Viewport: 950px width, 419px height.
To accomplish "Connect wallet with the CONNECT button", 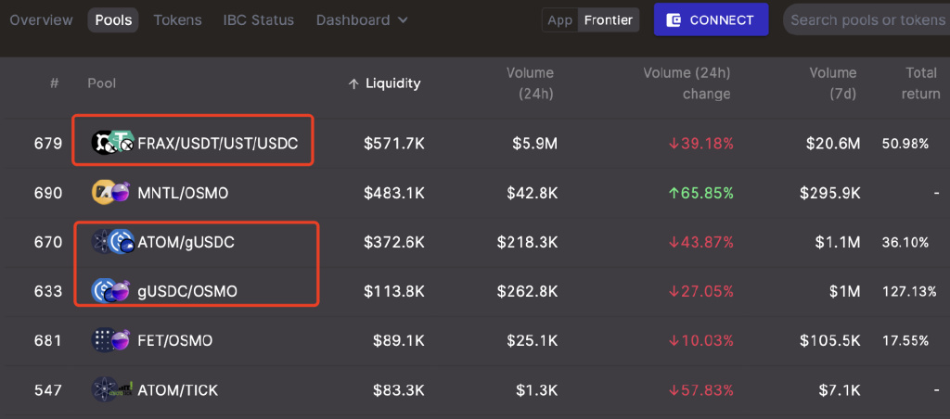I will tap(712, 19).
